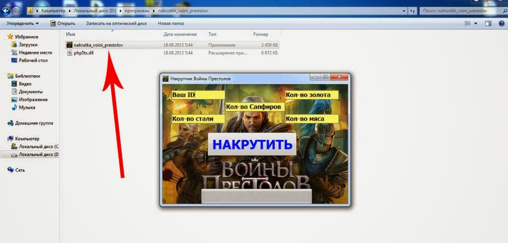Click the Кол-во мяса field
Image resolution: width=508 pixels, height=243 pixels.
(x=312, y=119)
